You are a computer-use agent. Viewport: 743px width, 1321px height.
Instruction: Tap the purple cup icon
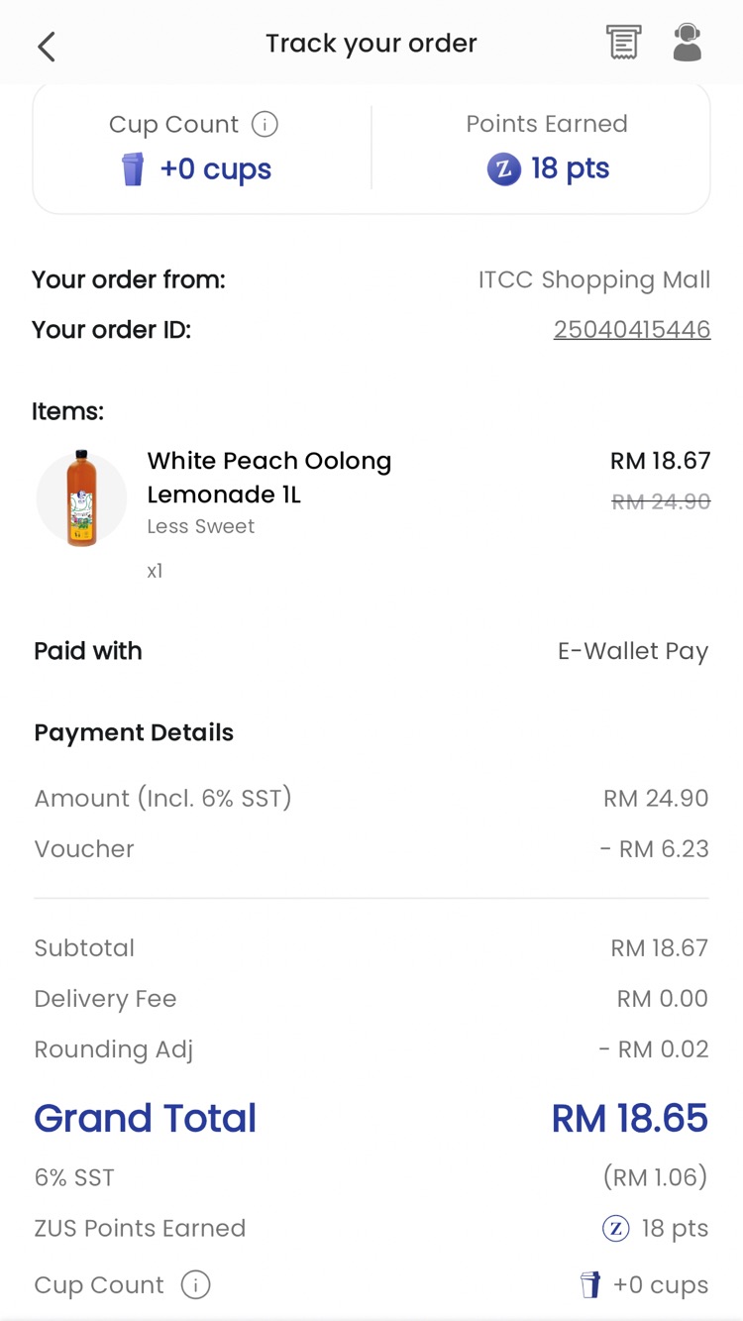pos(133,169)
